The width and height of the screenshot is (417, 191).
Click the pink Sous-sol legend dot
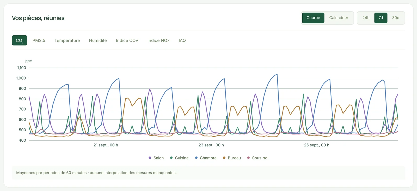pos(248,158)
